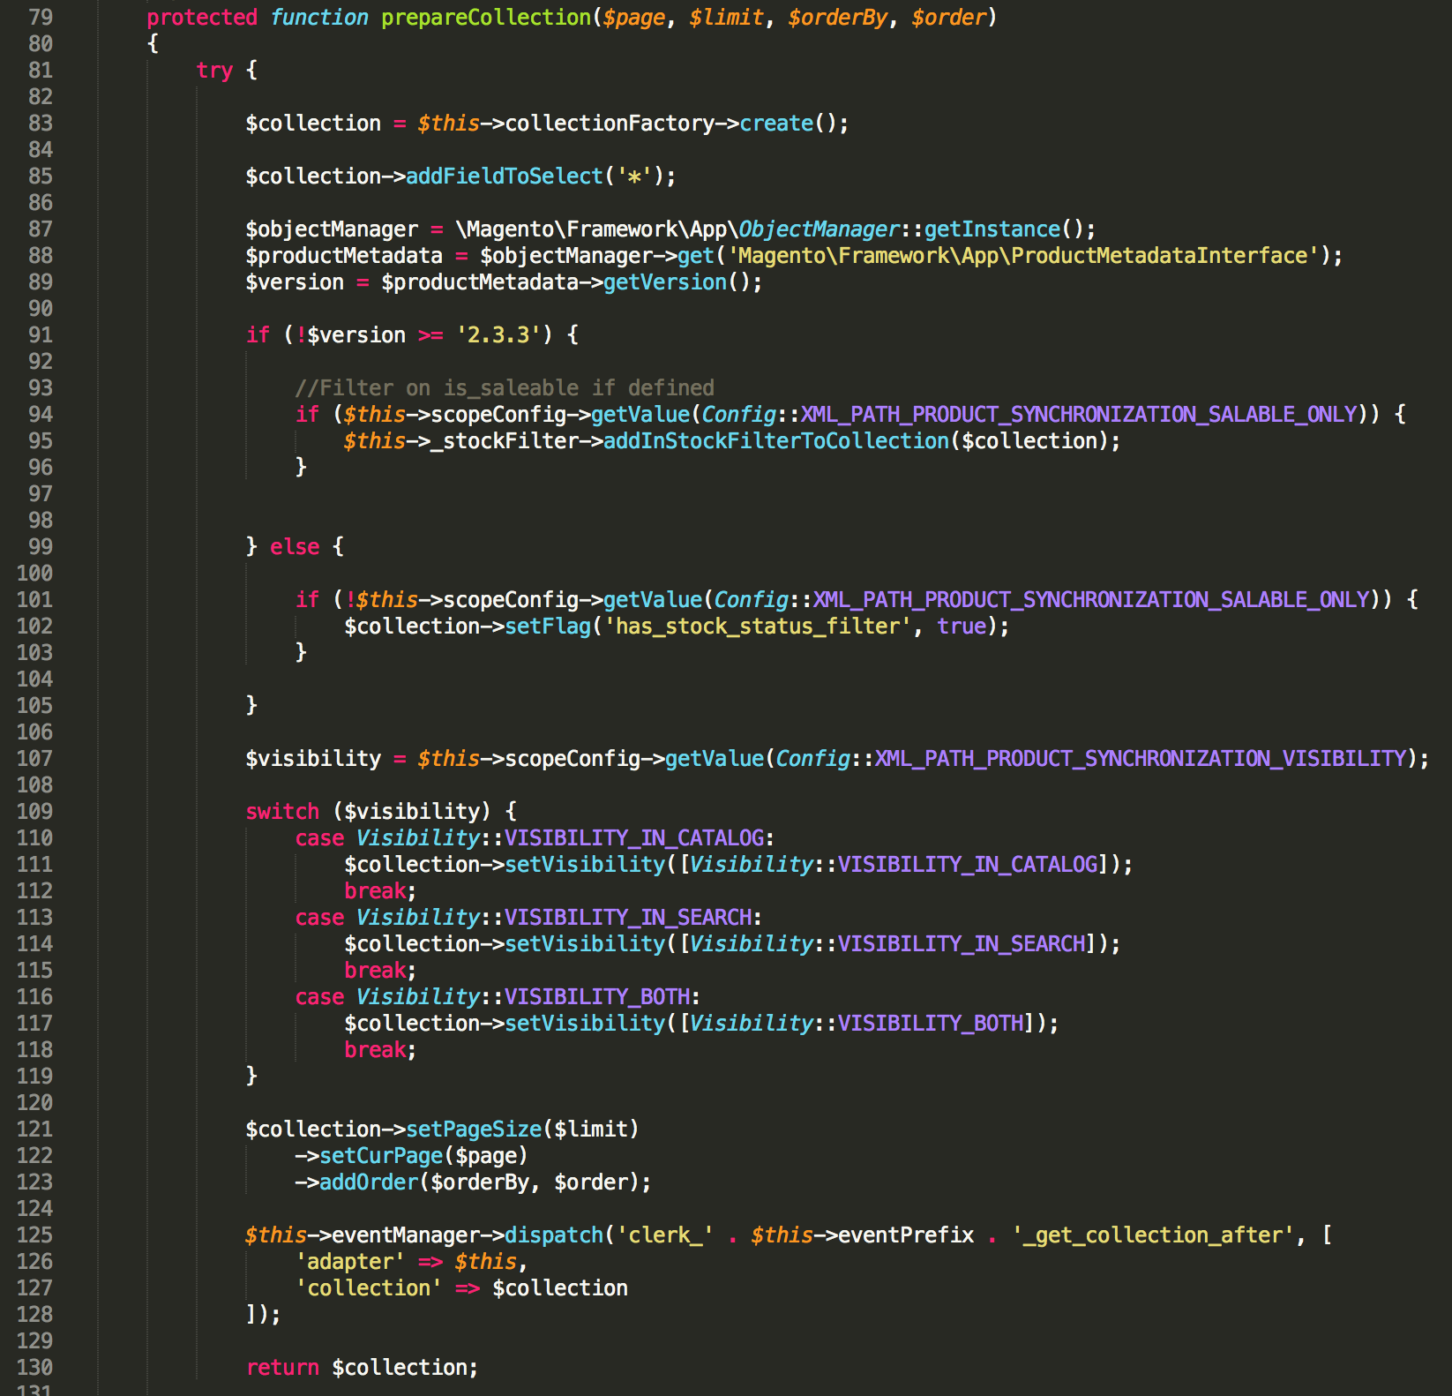Click the ProductMetadataInterface string on line 88

tap(1022, 256)
